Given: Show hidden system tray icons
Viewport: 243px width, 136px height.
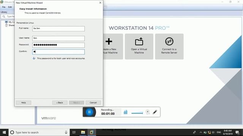Looking at the screenshot, I should point(201,132).
